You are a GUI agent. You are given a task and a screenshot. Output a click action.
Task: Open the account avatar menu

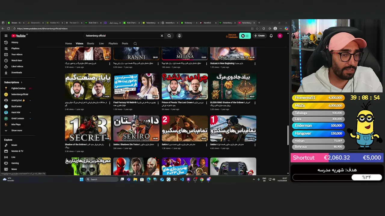point(280,36)
